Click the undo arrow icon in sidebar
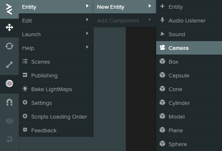The height and width of the screenshot is (151, 222). tap(9, 139)
